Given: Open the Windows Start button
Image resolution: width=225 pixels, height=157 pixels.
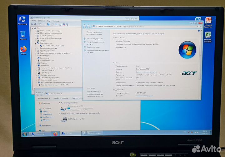Looking at the screenshot, I should 25,134.
